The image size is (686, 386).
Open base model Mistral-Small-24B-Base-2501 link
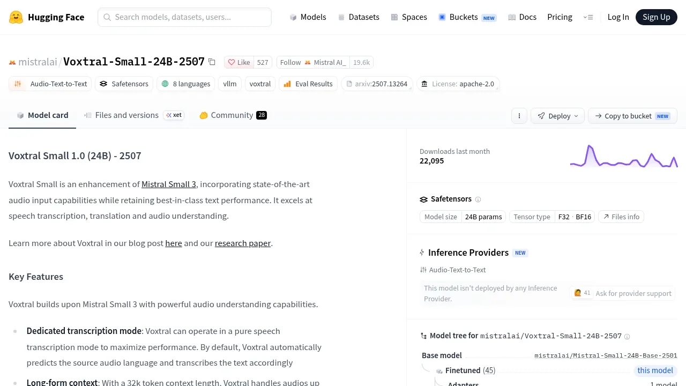(606, 355)
